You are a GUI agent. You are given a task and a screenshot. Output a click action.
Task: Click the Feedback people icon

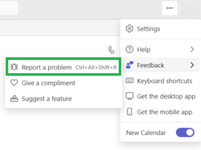pyautogui.click(x=129, y=65)
